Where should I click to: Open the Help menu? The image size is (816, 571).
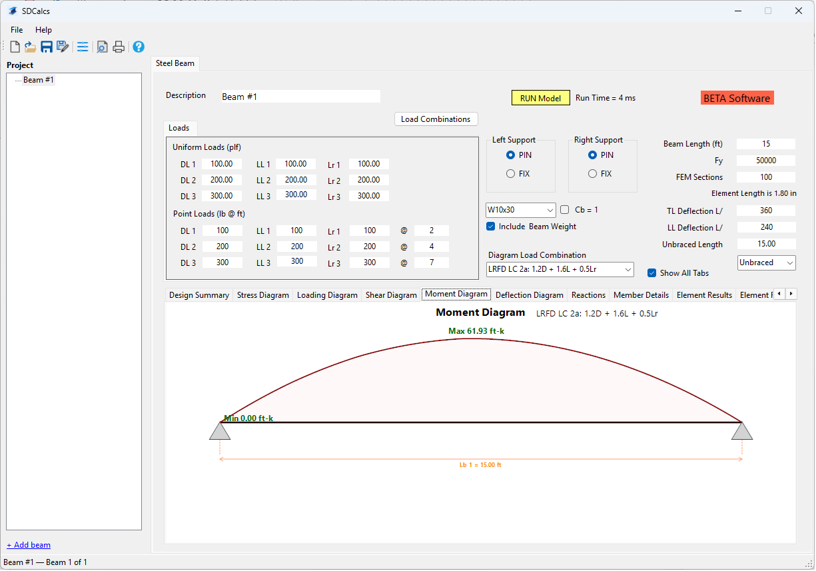point(43,30)
